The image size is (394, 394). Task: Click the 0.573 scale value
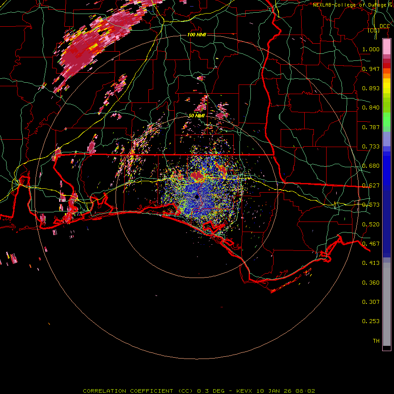tap(371, 205)
